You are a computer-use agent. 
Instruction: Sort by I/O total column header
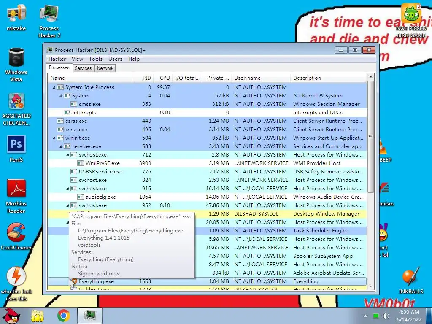(x=187, y=78)
